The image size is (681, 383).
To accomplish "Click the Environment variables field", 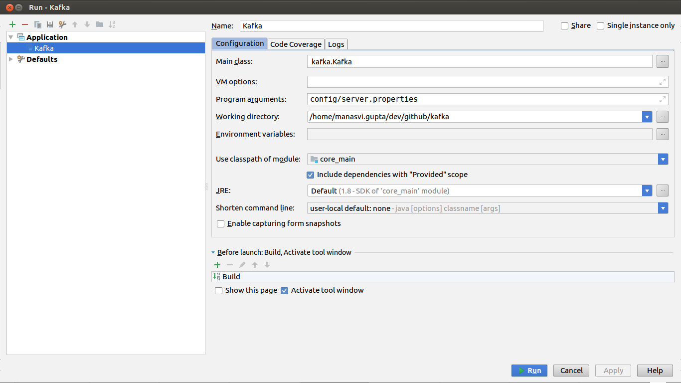I will tap(480, 134).
